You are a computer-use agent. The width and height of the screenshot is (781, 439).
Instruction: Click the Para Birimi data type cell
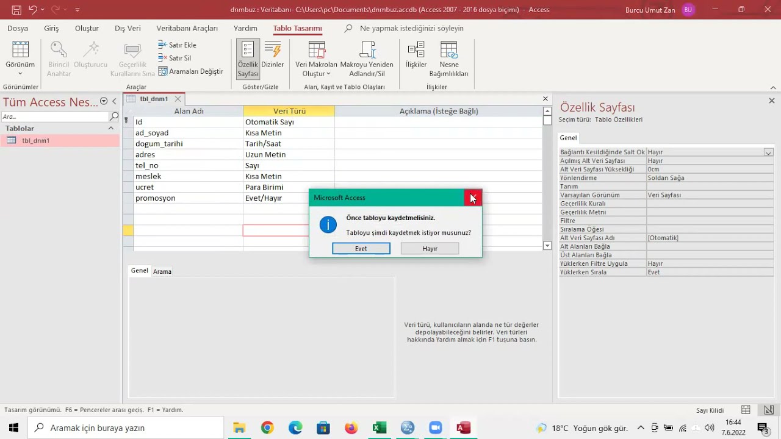tap(289, 187)
